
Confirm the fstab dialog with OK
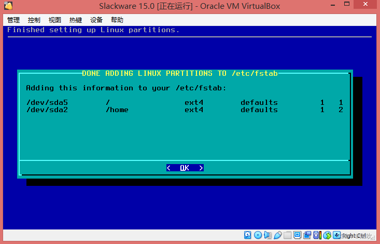point(185,168)
